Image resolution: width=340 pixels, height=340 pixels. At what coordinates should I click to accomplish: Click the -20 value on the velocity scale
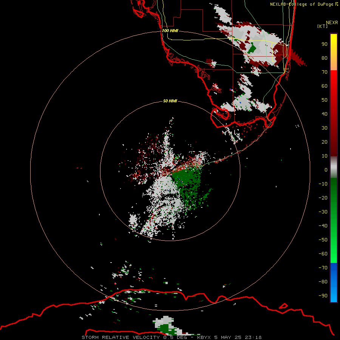point(323,198)
